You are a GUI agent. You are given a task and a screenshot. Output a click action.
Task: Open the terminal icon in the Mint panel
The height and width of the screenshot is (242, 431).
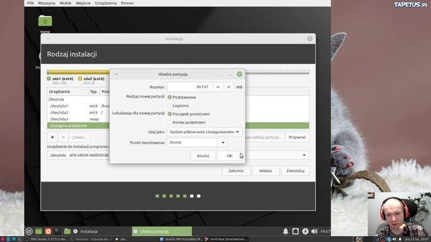tap(57, 231)
